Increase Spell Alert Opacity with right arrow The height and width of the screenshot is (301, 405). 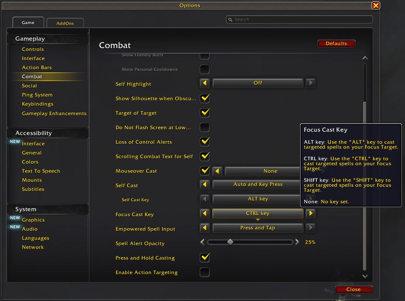297,243
